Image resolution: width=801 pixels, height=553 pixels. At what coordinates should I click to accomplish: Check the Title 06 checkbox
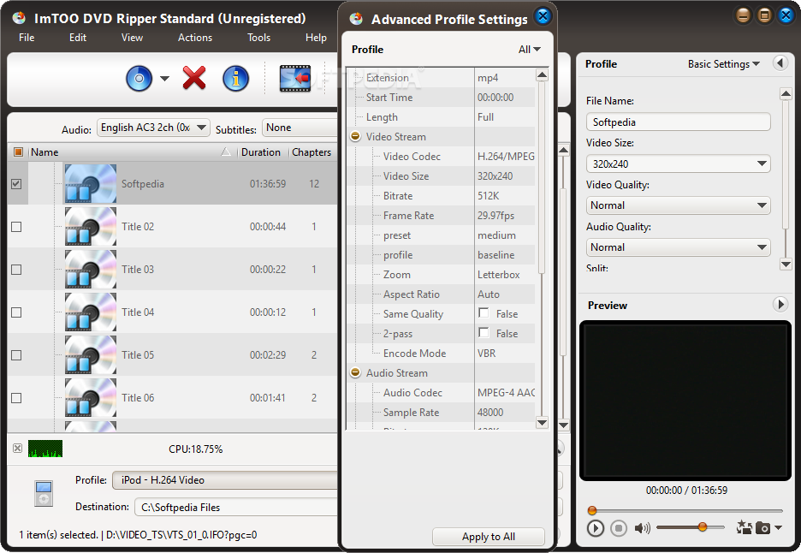pyautogui.click(x=16, y=398)
